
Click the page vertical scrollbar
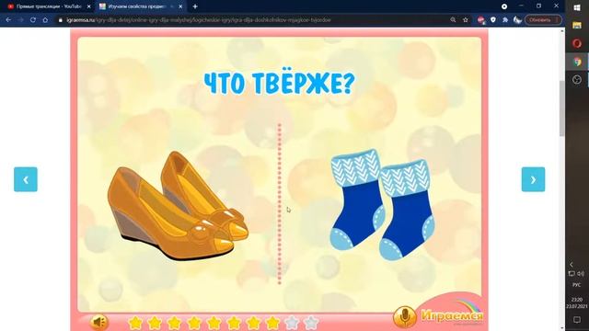coord(562,108)
